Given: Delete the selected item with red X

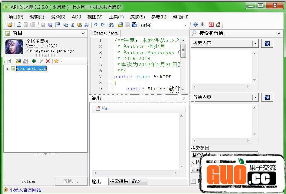Looking at the screenshot, I should [48, 61].
